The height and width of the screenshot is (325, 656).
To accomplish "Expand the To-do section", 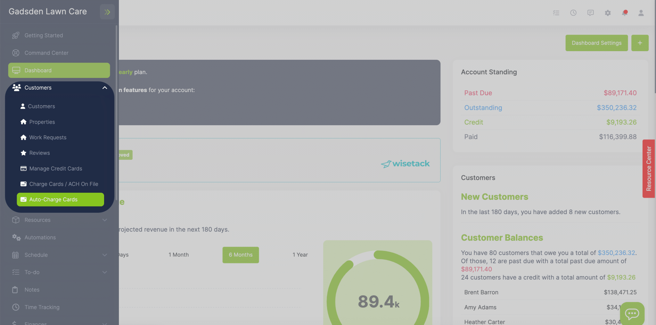I will pos(104,272).
